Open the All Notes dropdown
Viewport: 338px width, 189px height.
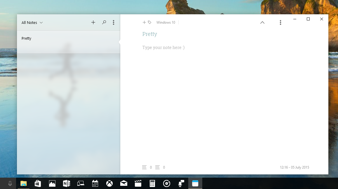click(32, 23)
